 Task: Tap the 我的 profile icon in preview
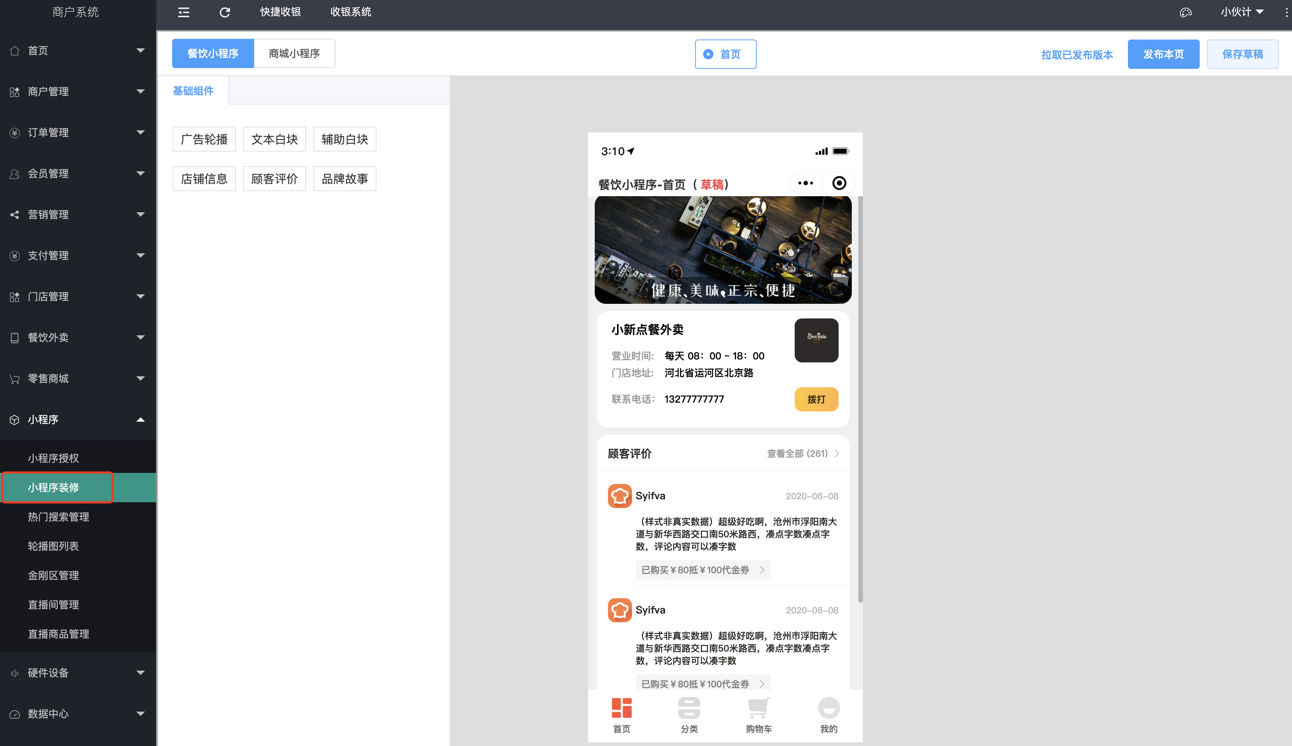pos(829,708)
